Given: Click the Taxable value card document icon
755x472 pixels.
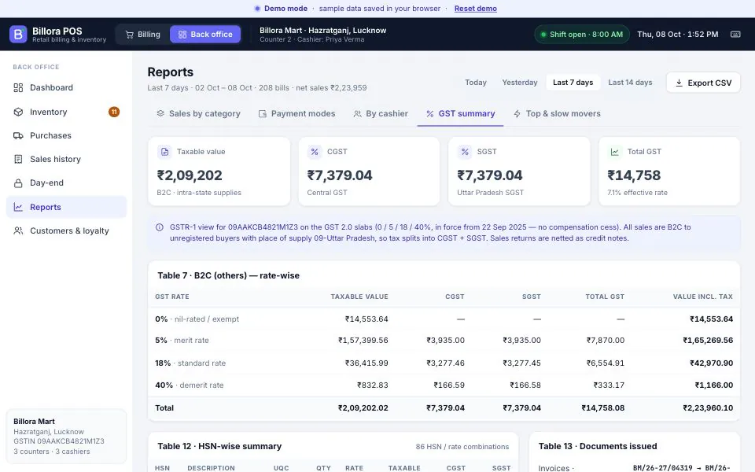Looking at the screenshot, I should (x=164, y=152).
